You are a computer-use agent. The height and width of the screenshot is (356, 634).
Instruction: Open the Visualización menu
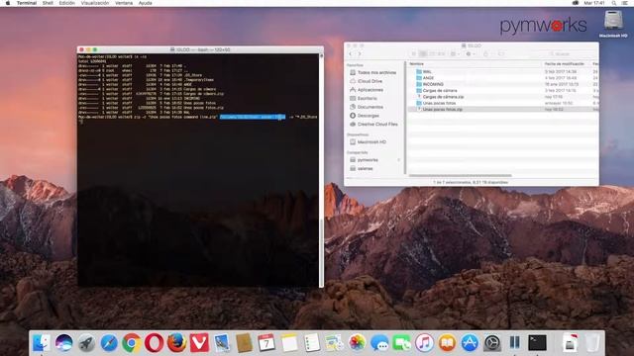95,3
